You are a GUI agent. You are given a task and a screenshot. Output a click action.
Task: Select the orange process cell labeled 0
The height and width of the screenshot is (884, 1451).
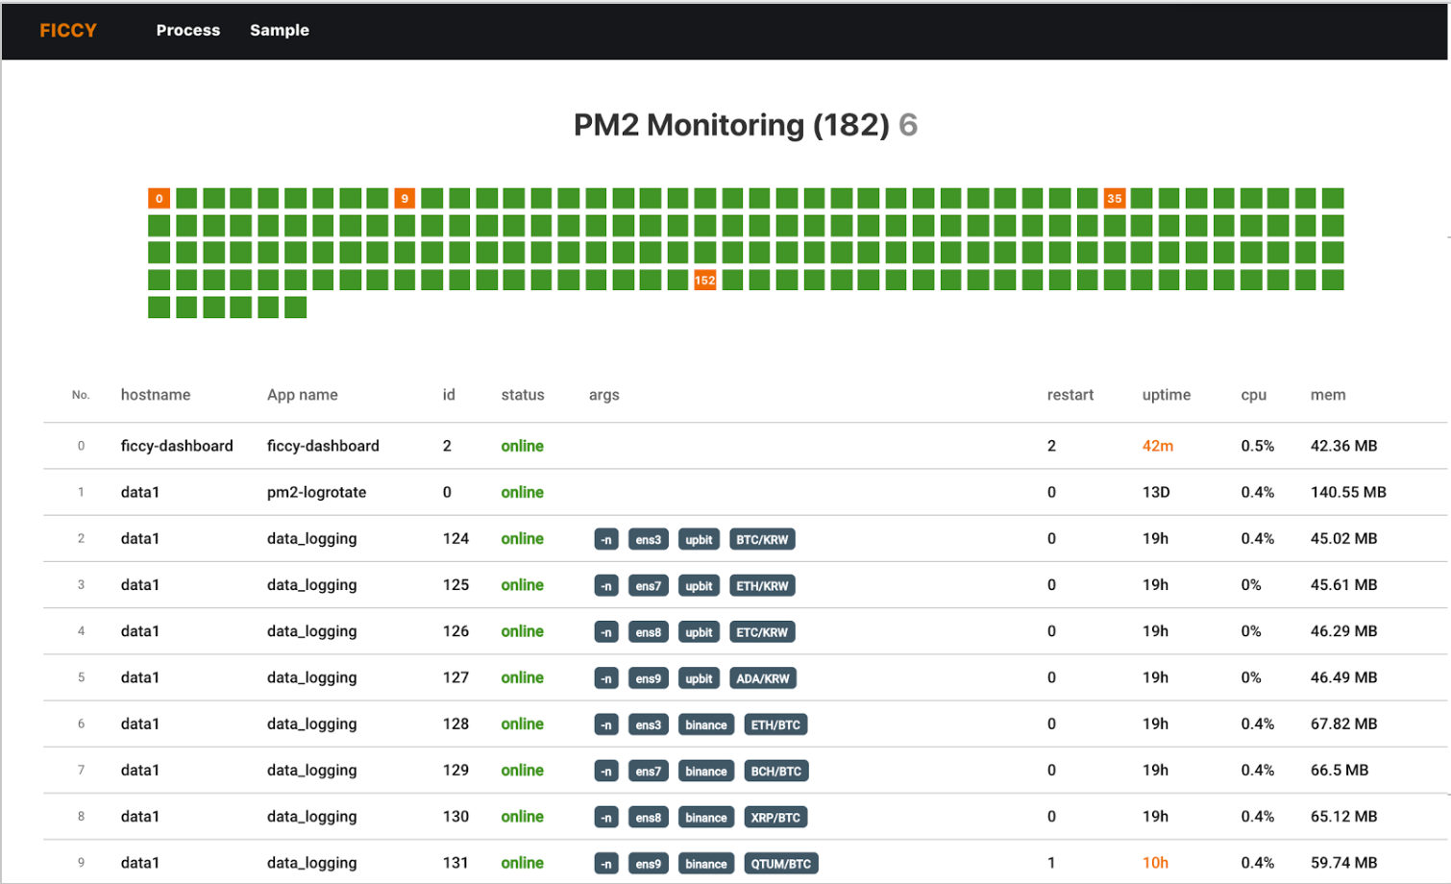click(x=158, y=198)
